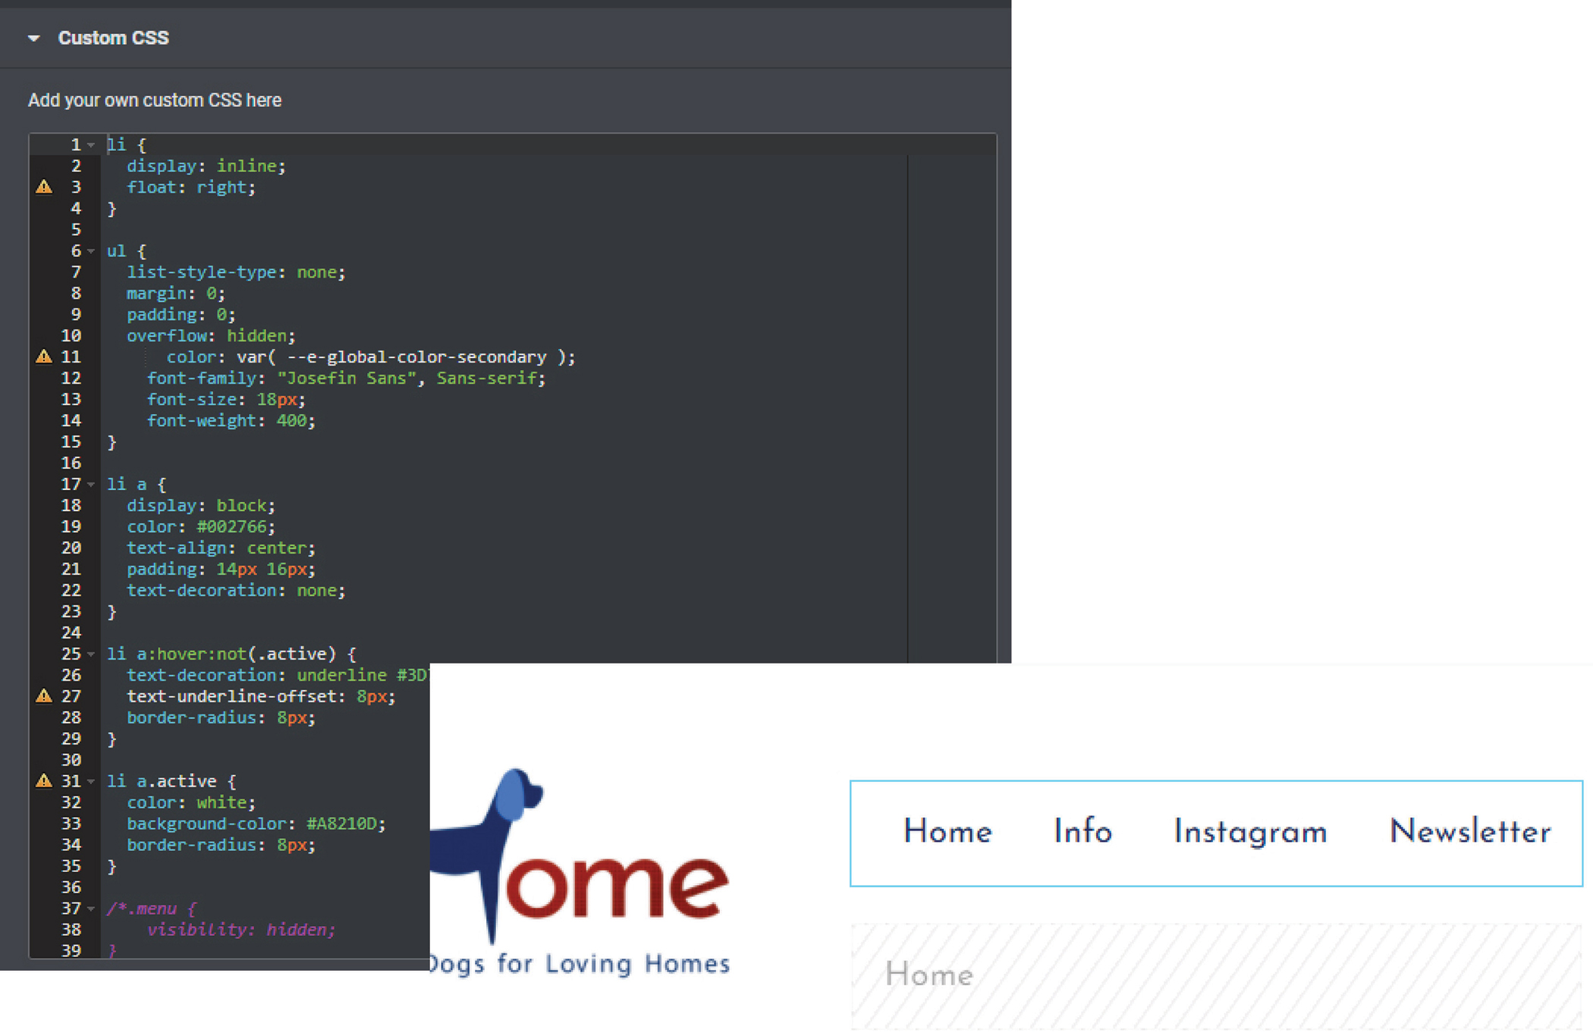Image resolution: width=1593 pixels, height=1036 pixels.
Task: Open the Info menu link
Action: click(x=1082, y=832)
